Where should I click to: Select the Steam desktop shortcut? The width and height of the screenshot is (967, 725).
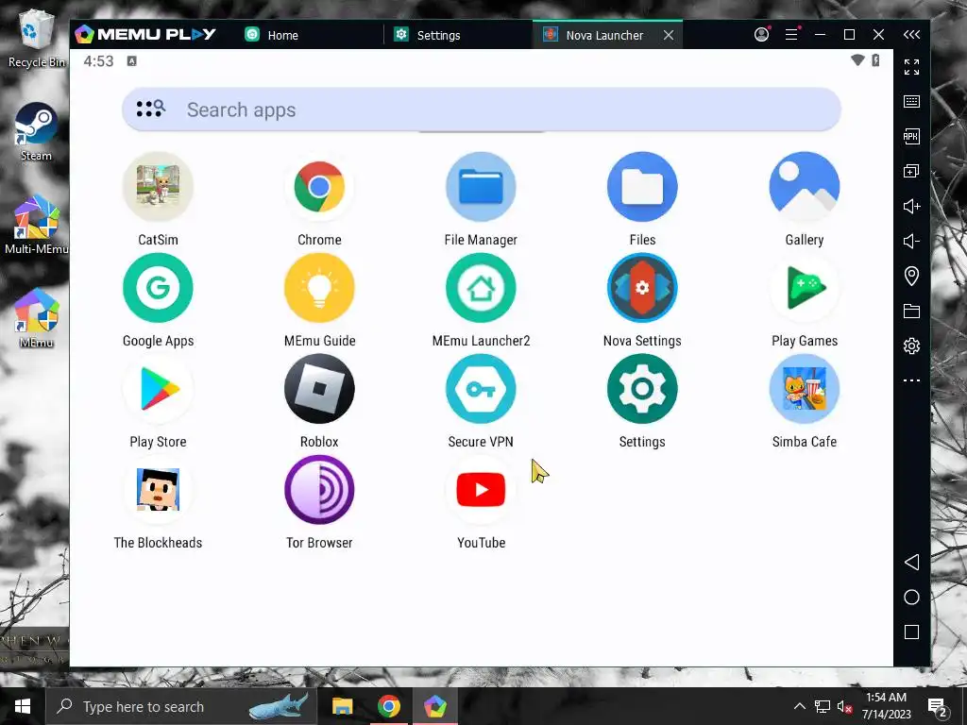pos(37,132)
